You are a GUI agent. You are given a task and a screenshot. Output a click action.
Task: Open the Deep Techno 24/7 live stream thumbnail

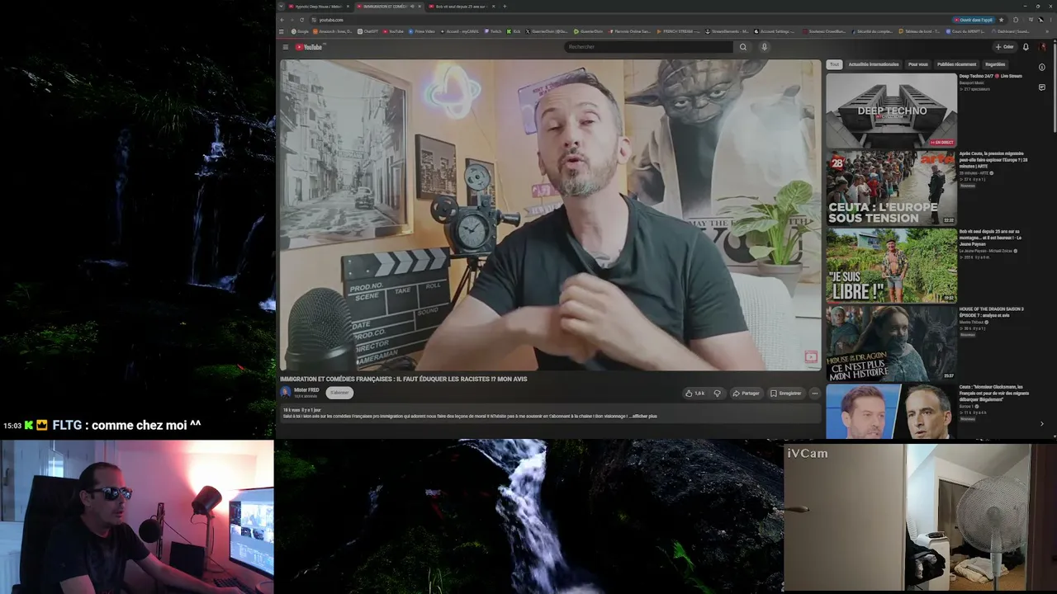[x=891, y=111]
